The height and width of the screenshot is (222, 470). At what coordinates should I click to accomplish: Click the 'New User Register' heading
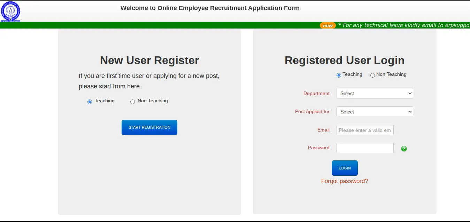[x=149, y=60]
